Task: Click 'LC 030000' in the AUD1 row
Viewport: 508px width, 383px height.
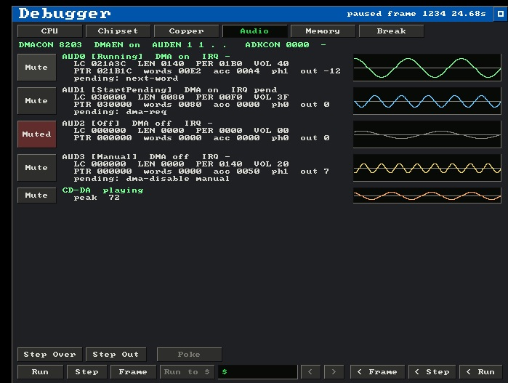Action: tap(100, 97)
